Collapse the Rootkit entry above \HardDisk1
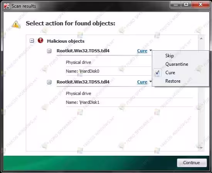This screenshot has height=173, width=212. pyautogui.click(x=49, y=82)
